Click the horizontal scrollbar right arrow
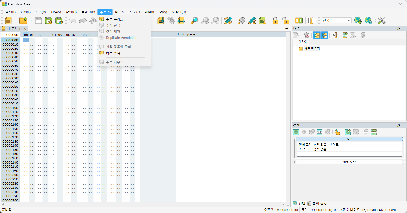 pos(283,204)
